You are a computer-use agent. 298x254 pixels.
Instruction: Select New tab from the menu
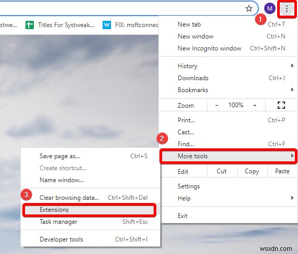point(228,24)
